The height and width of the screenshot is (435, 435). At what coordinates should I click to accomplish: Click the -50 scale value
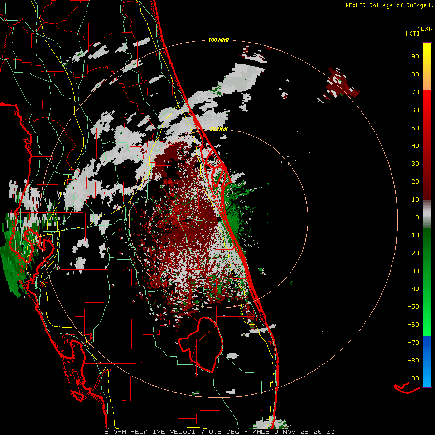click(413, 307)
